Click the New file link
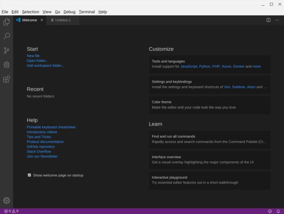The image size is (284, 214). coord(33,56)
